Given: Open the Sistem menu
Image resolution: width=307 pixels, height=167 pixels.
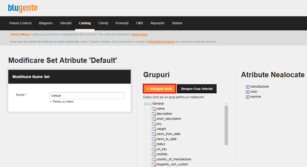Looking at the screenshot, I should (177, 23).
